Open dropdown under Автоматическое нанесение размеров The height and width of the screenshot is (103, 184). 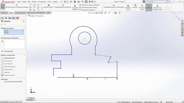(17, 10)
